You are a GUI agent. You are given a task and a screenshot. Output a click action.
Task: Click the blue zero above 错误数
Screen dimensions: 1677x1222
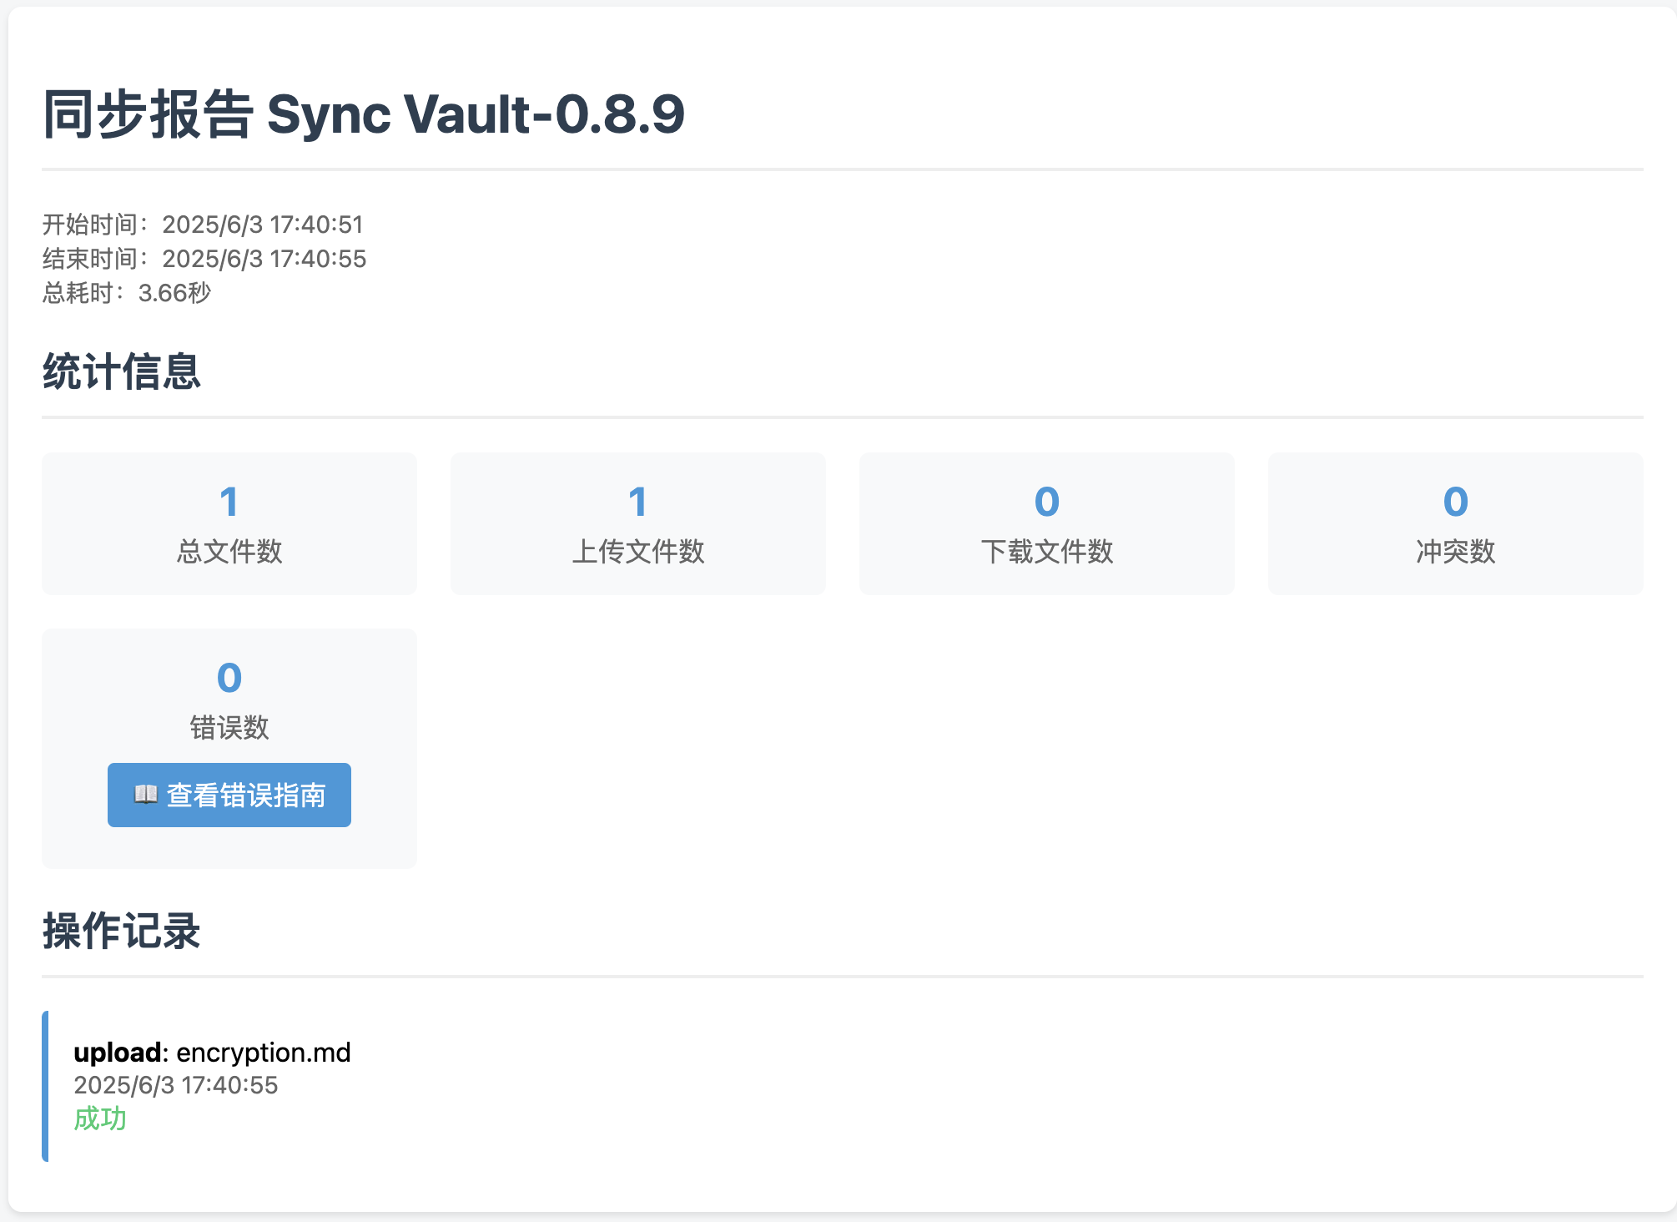229,678
